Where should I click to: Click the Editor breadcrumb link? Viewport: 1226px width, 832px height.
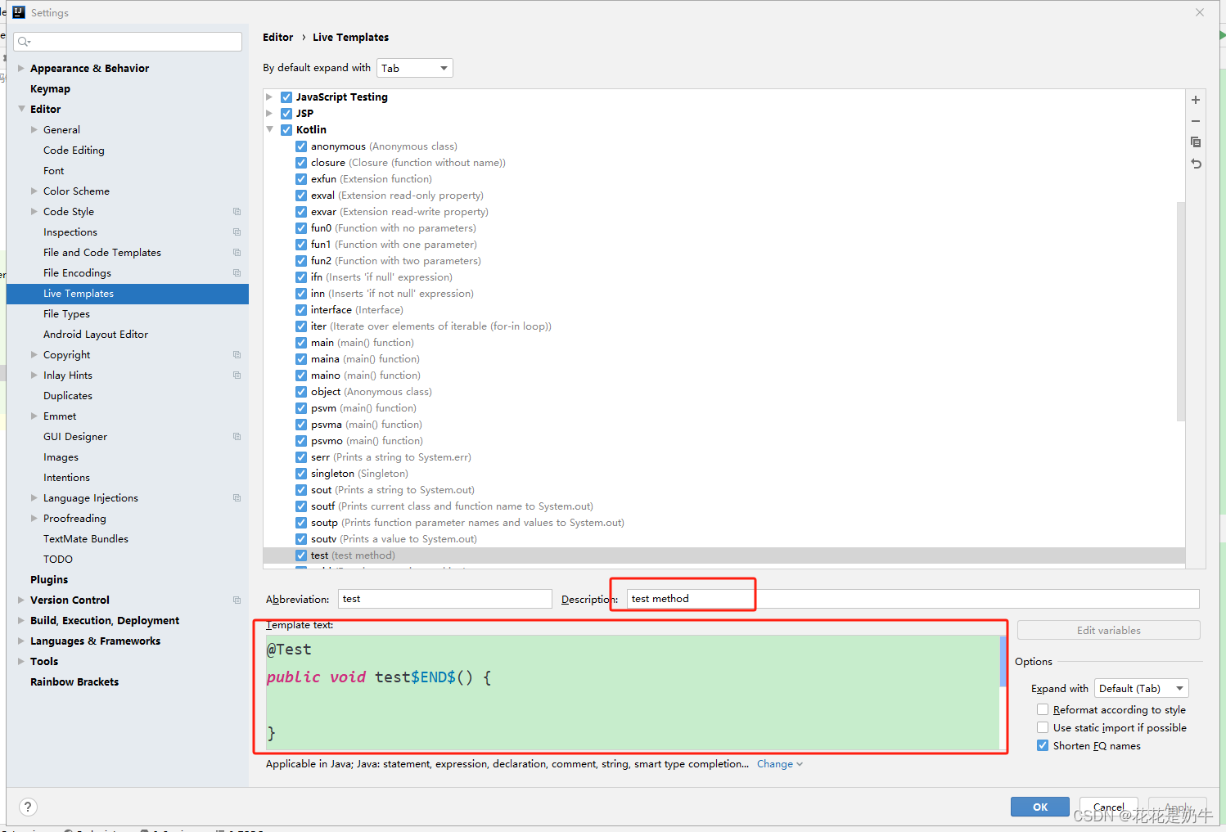point(277,38)
